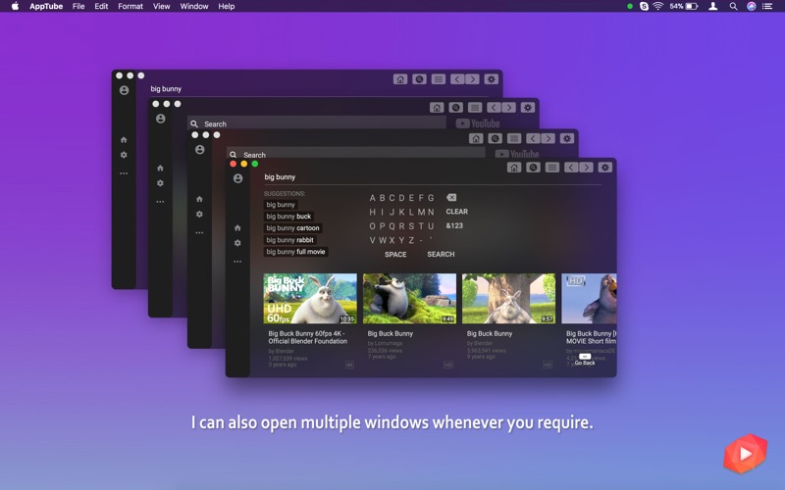Click account avatar in rearmost window sidebar
Screen dimensions: 785x490
click(x=125, y=90)
